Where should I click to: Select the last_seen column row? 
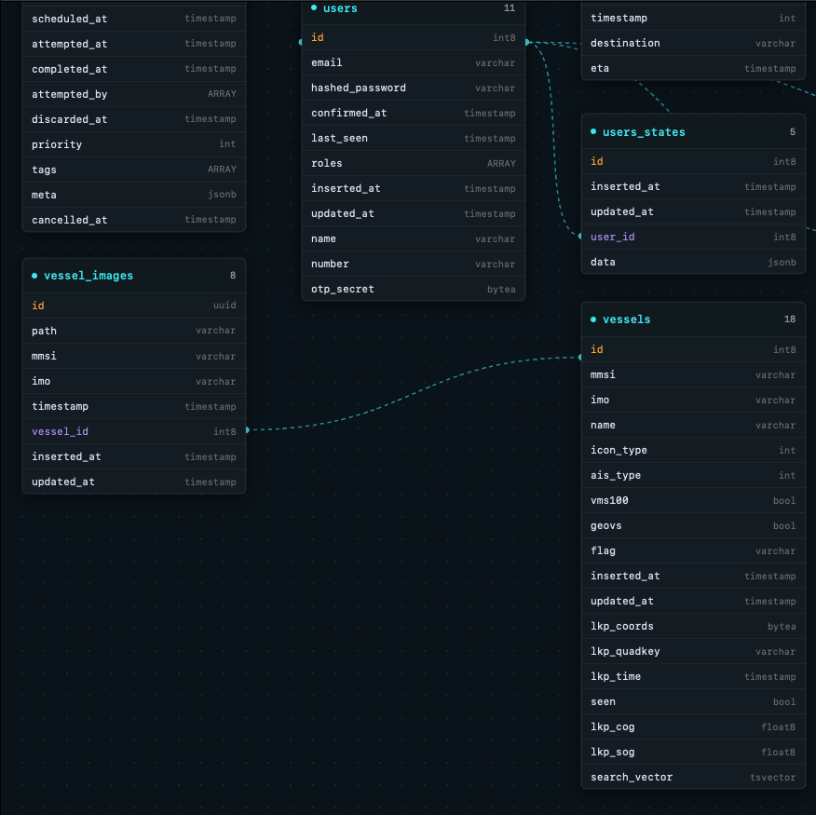tap(414, 138)
